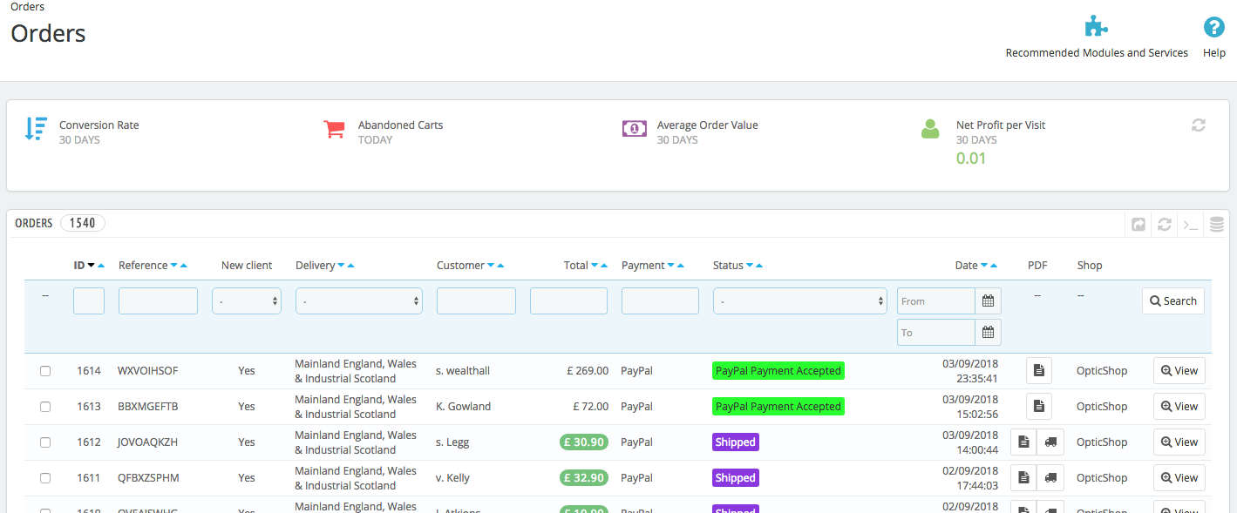Click the £ 30.90 total badge
The height and width of the screenshot is (513, 1237).
(584, 442)
